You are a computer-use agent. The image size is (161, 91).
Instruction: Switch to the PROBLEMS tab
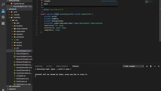[x=38, y=66]
